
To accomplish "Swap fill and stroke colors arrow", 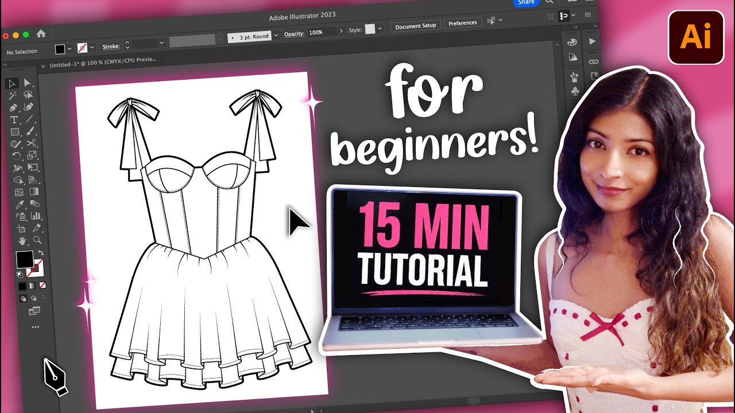I will click(40, 253).
